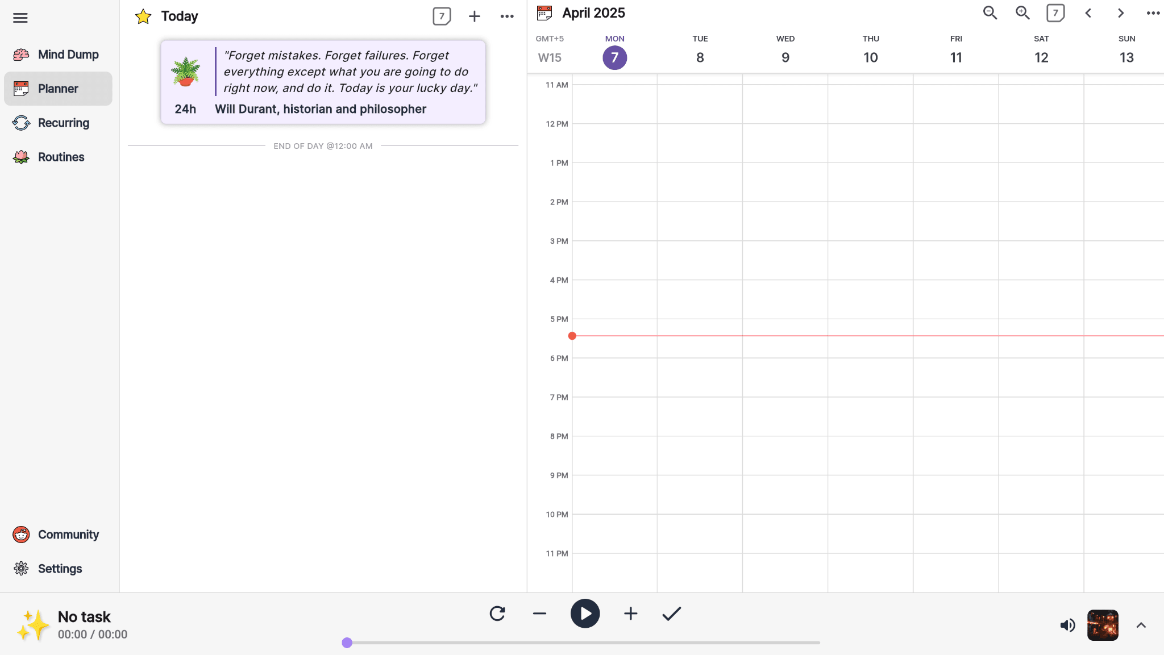Image resolution: width=1164 pixels, height=655 pixels.
Task: Go to the previous week with the left chevron
Action: [1087, 12]
